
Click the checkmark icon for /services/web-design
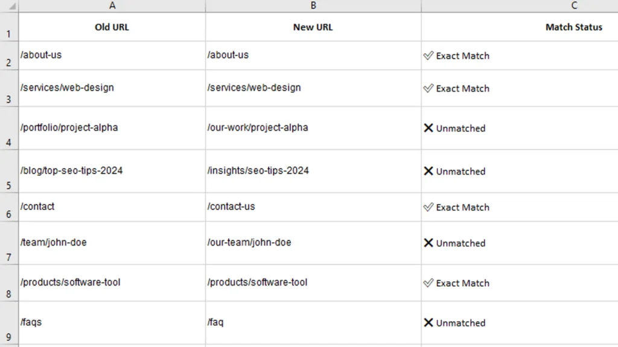428,88
